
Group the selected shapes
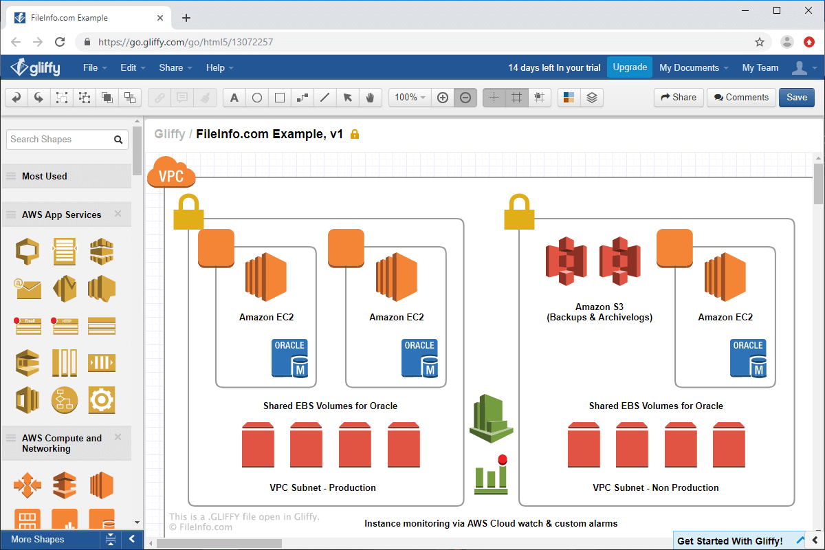tap(62, 98)
